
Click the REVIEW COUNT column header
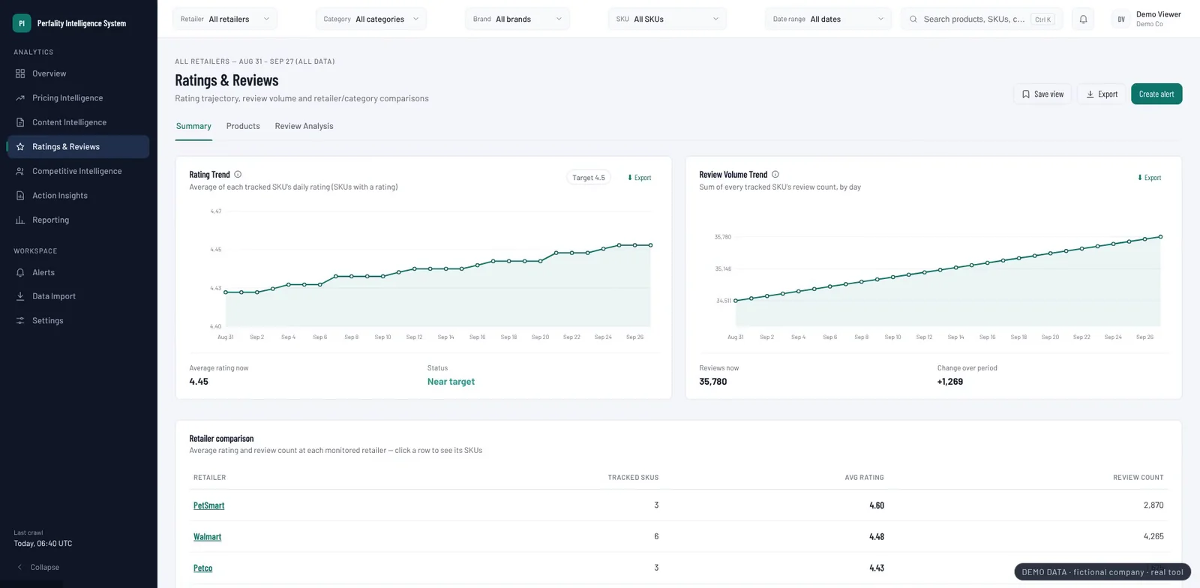[1138, 478]
